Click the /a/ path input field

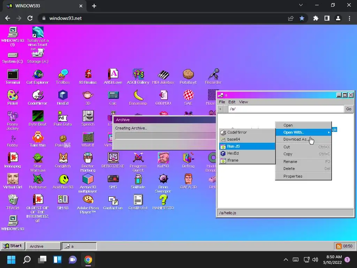pyautogui.click(x=286, y=109)
